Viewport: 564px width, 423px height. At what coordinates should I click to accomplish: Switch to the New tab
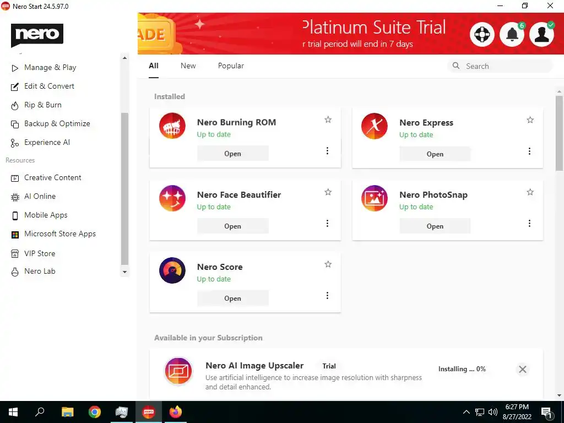[188, 66]
